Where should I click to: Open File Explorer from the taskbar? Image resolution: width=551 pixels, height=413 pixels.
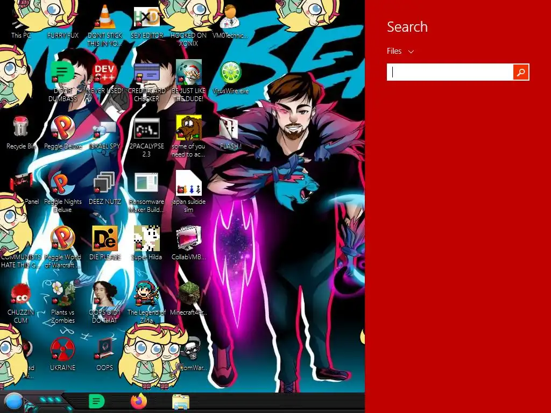(181, 402)
